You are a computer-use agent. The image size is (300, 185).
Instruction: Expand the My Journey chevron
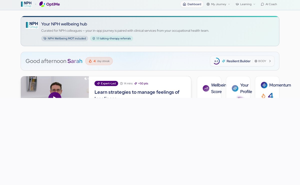click(229, 4)
